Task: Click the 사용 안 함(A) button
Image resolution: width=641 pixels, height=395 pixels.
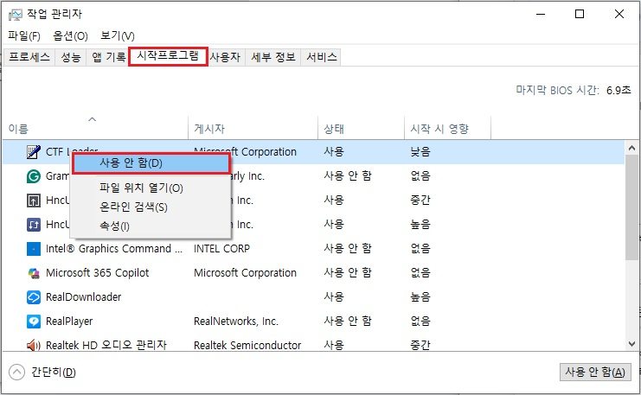Action: (x=595, y=373)
